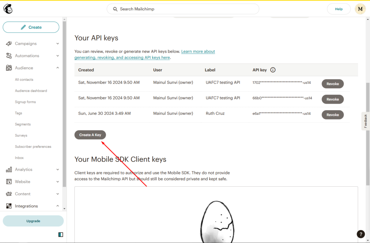The height and width of the screenshot is (243, 370).
Task: Click the Create button
Action: (31, 27)
